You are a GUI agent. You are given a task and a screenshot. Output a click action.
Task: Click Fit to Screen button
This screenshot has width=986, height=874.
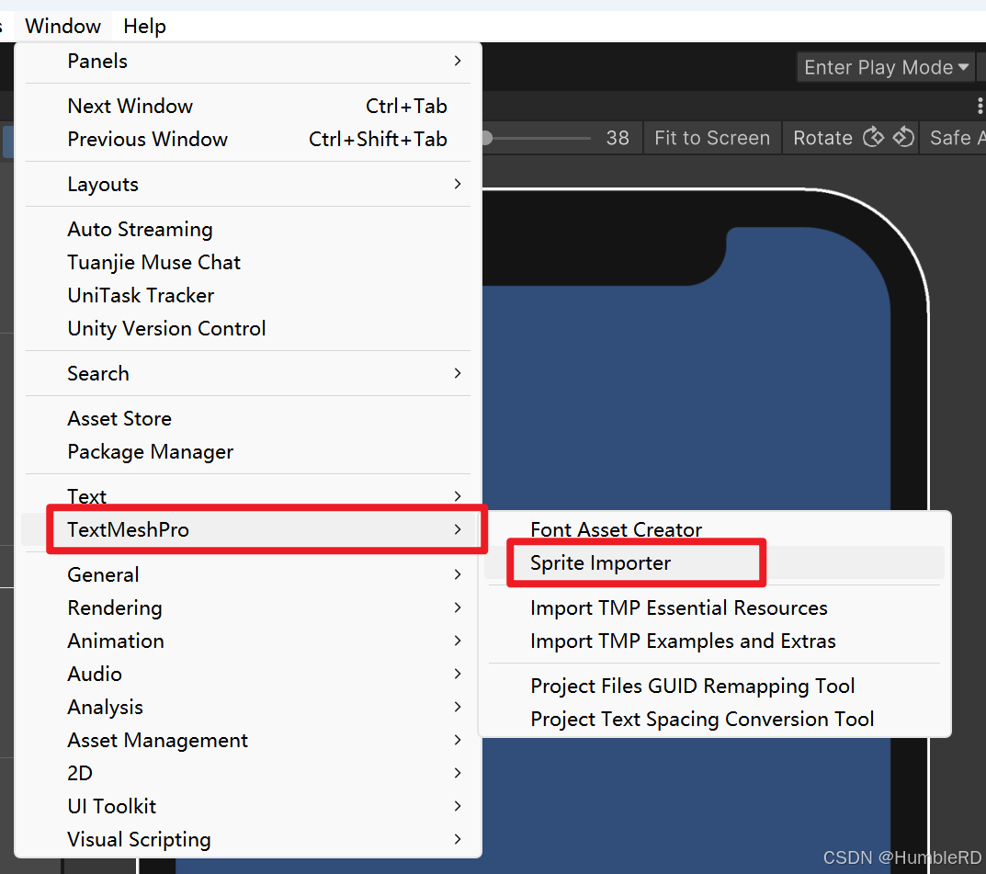click(x=712, y=138)
